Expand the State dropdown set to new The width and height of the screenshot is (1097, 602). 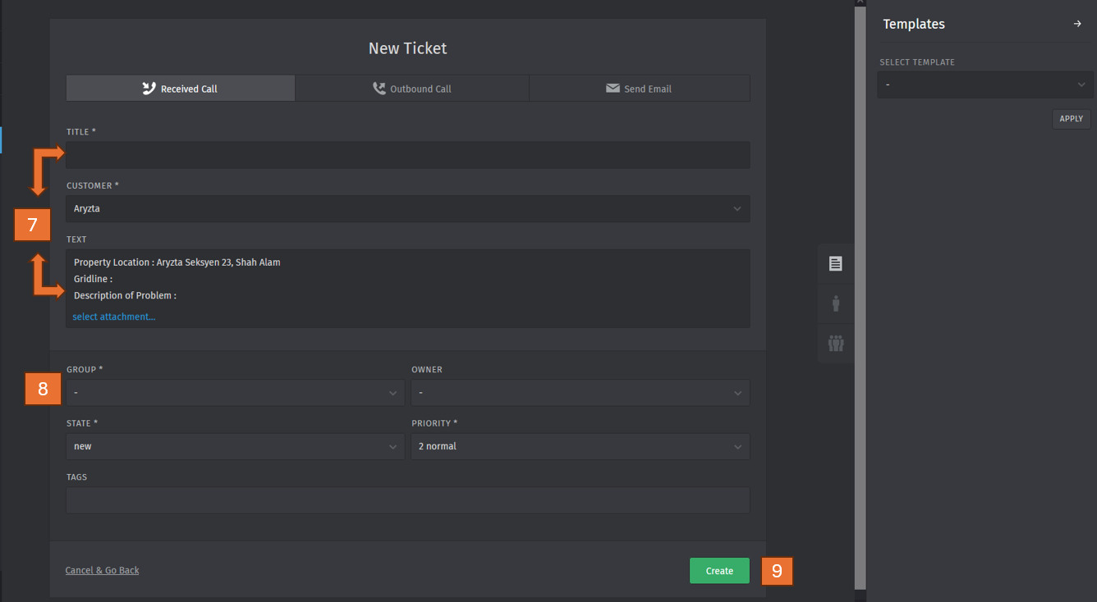[x=235, y=447]
